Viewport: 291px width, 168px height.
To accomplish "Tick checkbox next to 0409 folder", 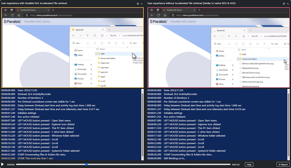I will pyautogui.click(x=97, y=54).
